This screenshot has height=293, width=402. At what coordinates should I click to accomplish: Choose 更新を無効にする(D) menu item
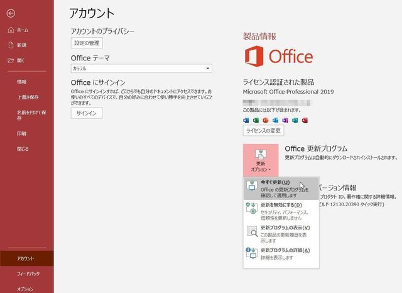[281, 211]
